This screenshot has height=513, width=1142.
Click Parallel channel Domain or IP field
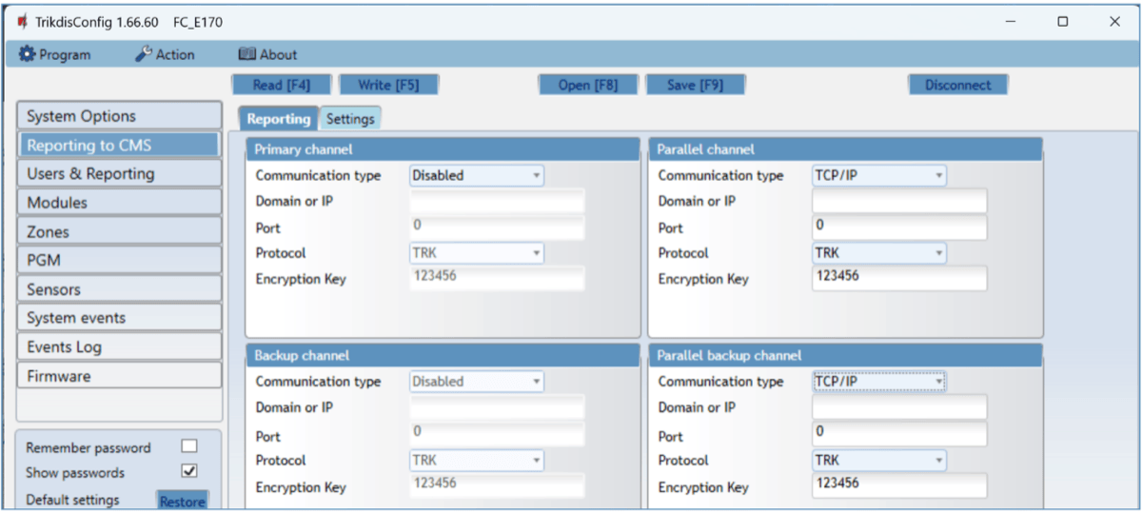point(898,201)
